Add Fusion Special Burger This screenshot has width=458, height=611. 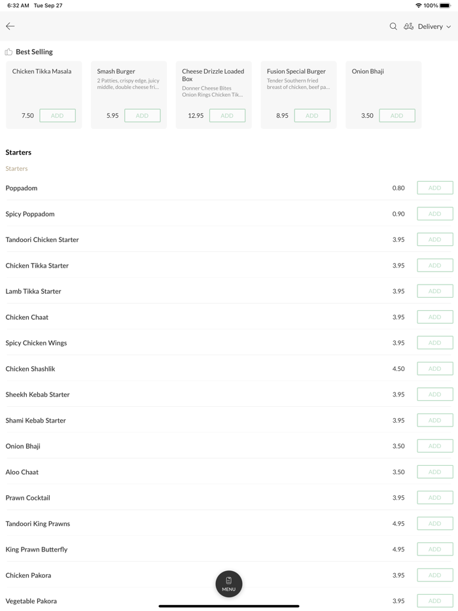[x=312, y=115]
